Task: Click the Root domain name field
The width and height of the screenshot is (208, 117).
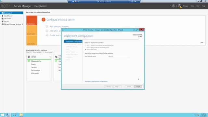Action: 119,56
